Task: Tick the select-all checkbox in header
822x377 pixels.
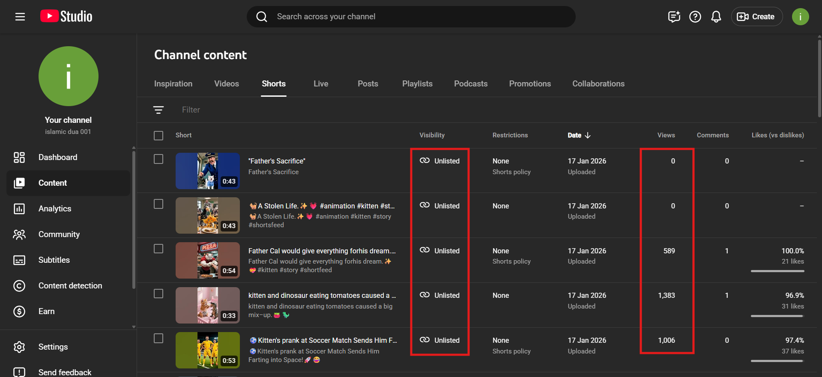Action: [x=158, y=136]
